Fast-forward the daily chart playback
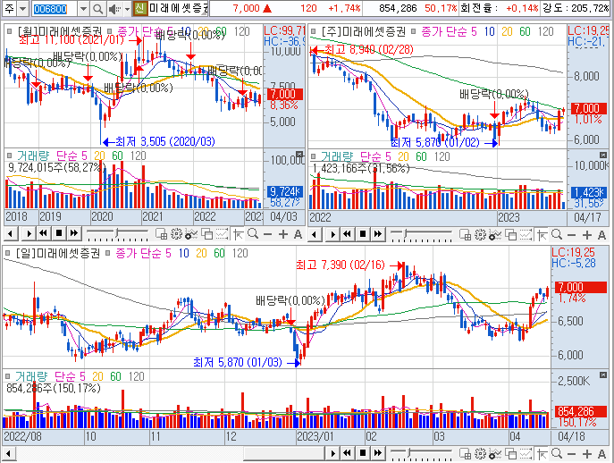Viewport: 614px width, 463px height. click(x=377, y=453)
